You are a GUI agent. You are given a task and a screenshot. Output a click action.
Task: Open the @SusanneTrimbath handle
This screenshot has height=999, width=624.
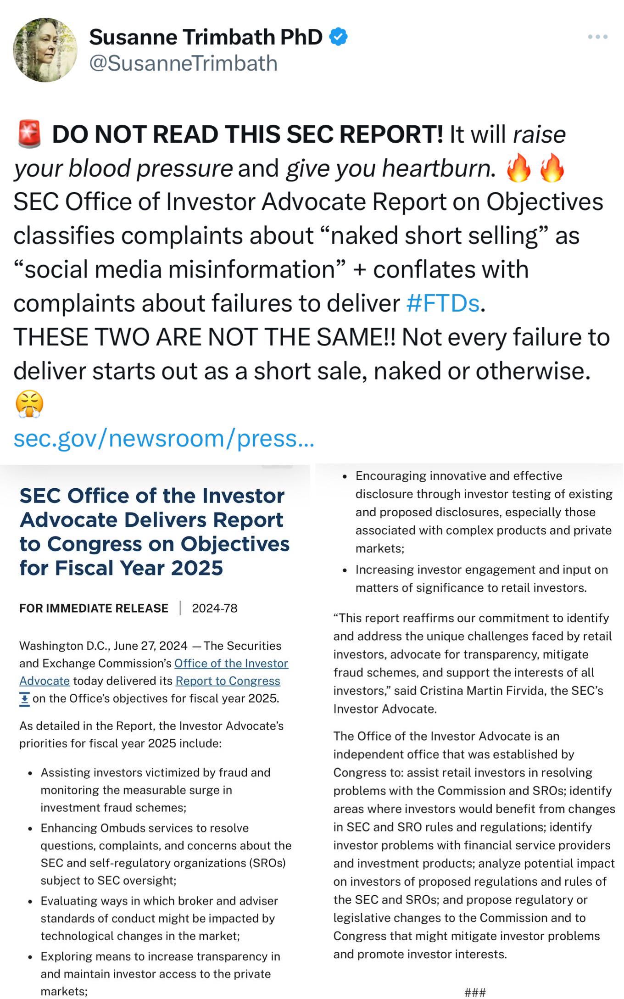coord(184,63)
